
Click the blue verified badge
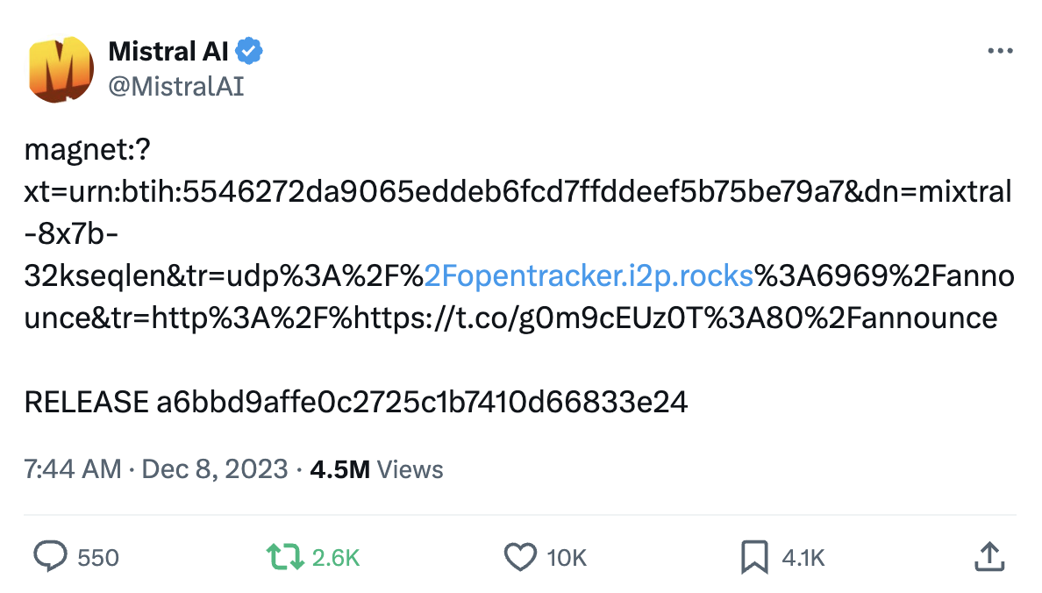coord(249,51)
